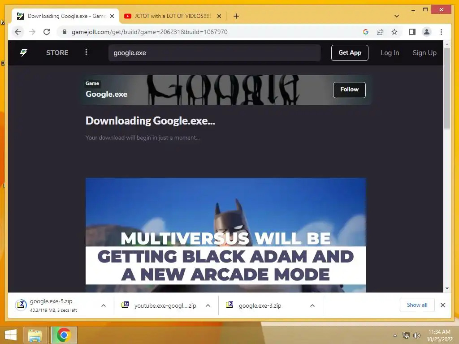Click the scrollbar down arrow
459x344 pixels.
447,288
